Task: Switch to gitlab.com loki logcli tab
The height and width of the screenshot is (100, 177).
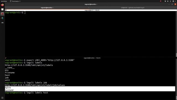Action: tap(133, 8)
